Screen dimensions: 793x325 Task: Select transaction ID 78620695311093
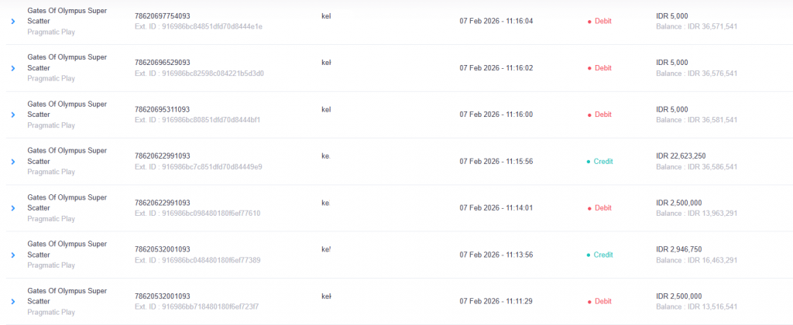tap(162, 109)
